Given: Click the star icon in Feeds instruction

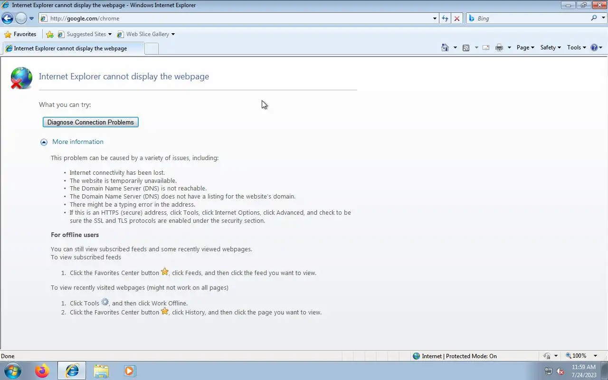Looking at the screenshot, I should (x=165, y=272).
